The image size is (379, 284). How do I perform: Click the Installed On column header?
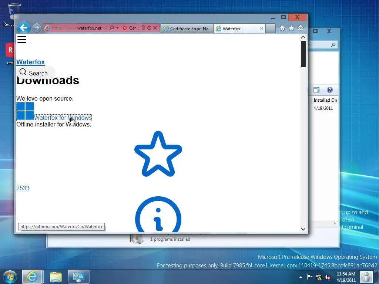click(325, 100)
